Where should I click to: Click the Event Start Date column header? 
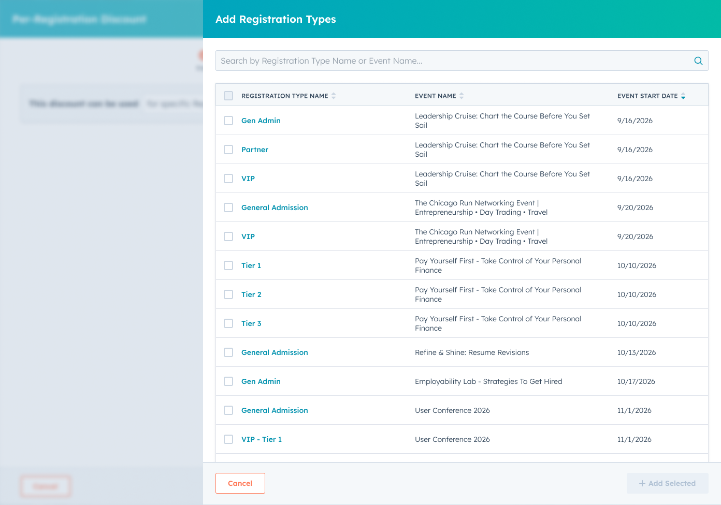pos(647,96)
